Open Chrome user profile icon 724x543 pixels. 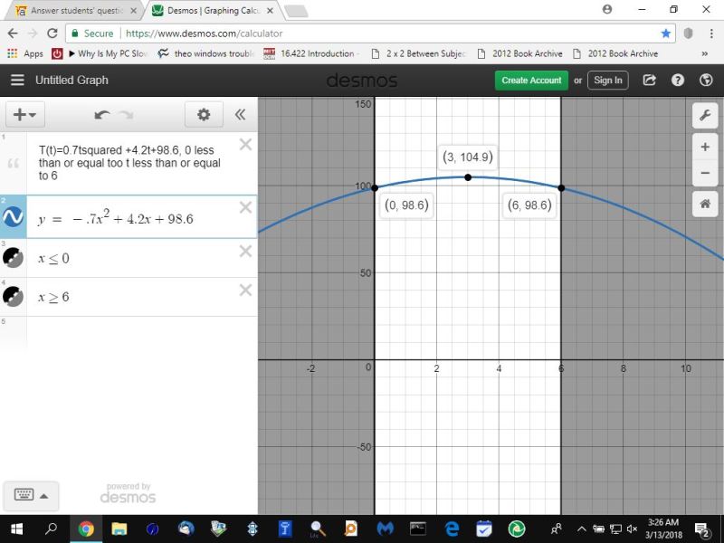(x=607, y=9)
